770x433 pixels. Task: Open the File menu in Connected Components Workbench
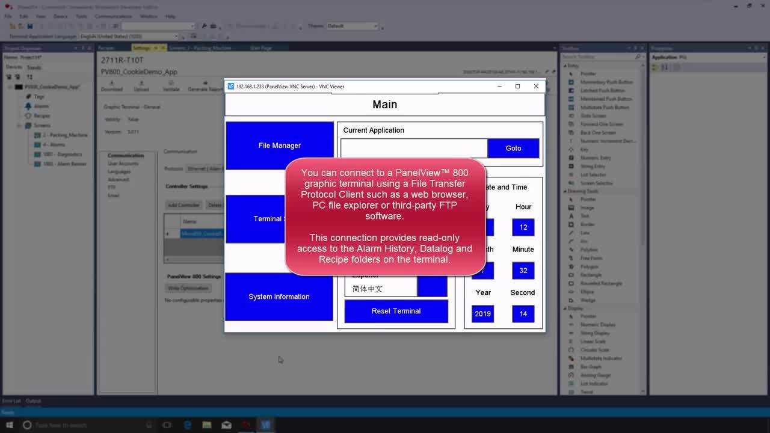[8, 16]
